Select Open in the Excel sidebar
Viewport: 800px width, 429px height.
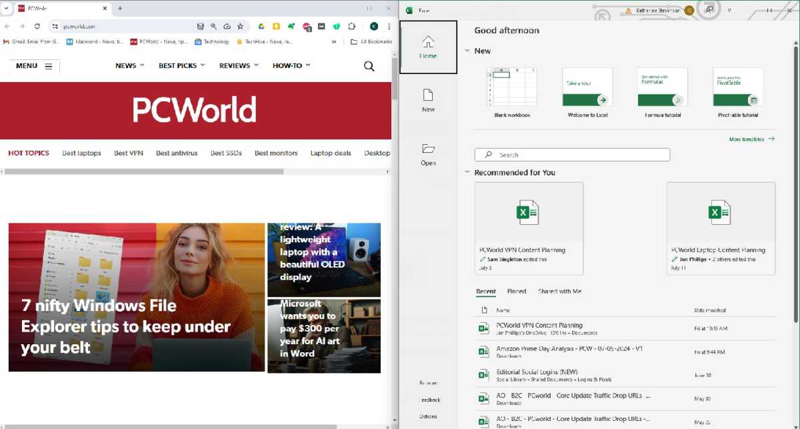click(x=428, y=154)
